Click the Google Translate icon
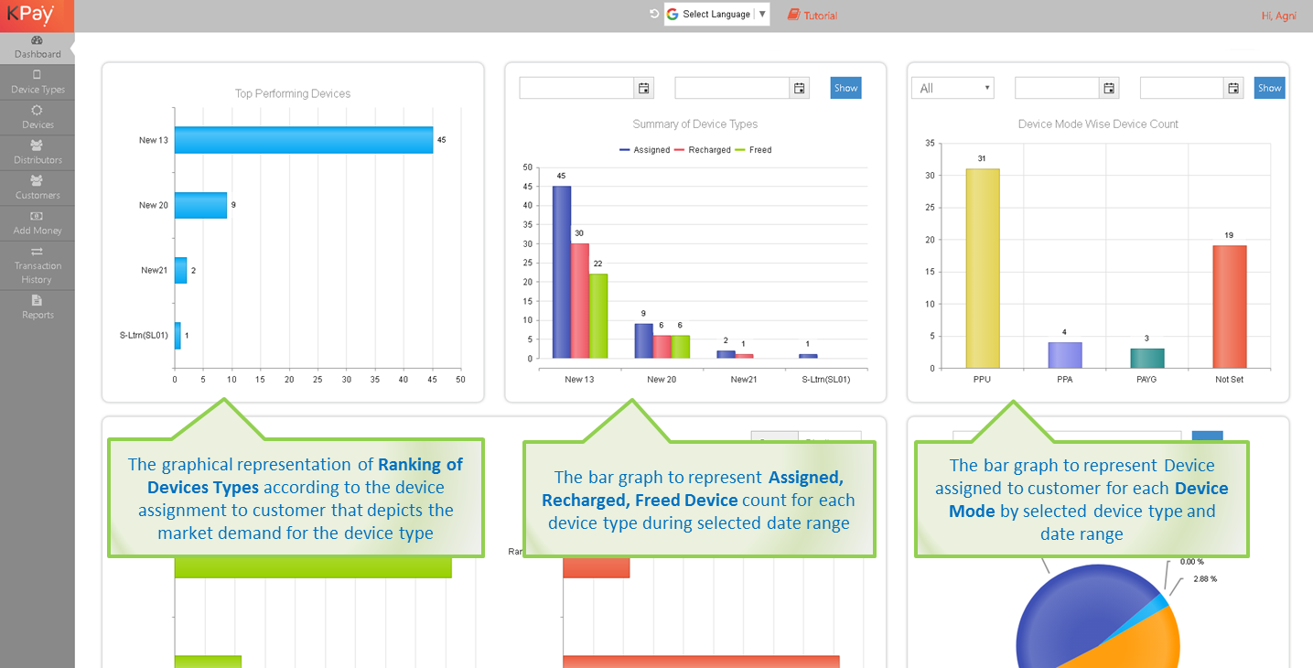This screenshot has width=1313, height=668. click(x=673, y=14)
